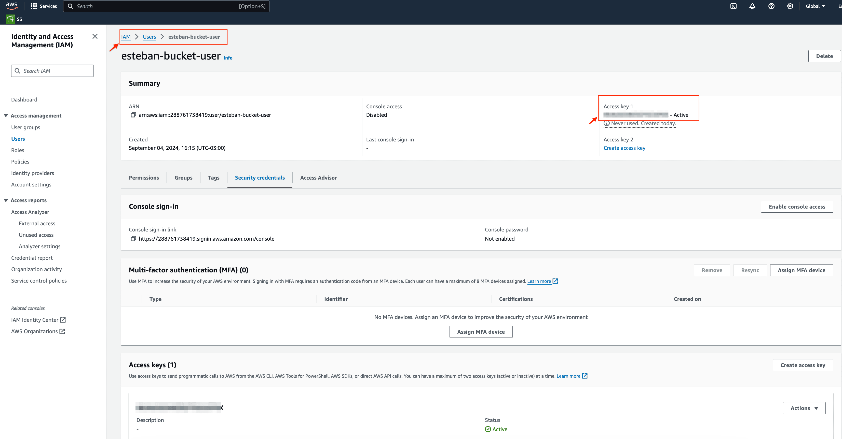Click IAM Identity Center external link icon
The width and height of the screenshot is (842, 439).
63,320
